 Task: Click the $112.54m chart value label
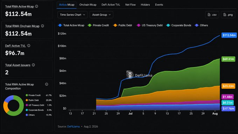(229, 35)
